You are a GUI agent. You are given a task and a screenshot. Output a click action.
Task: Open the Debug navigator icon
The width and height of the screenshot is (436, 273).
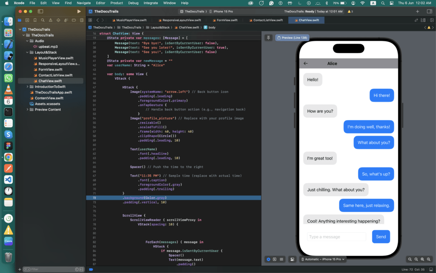pos(66,20)
